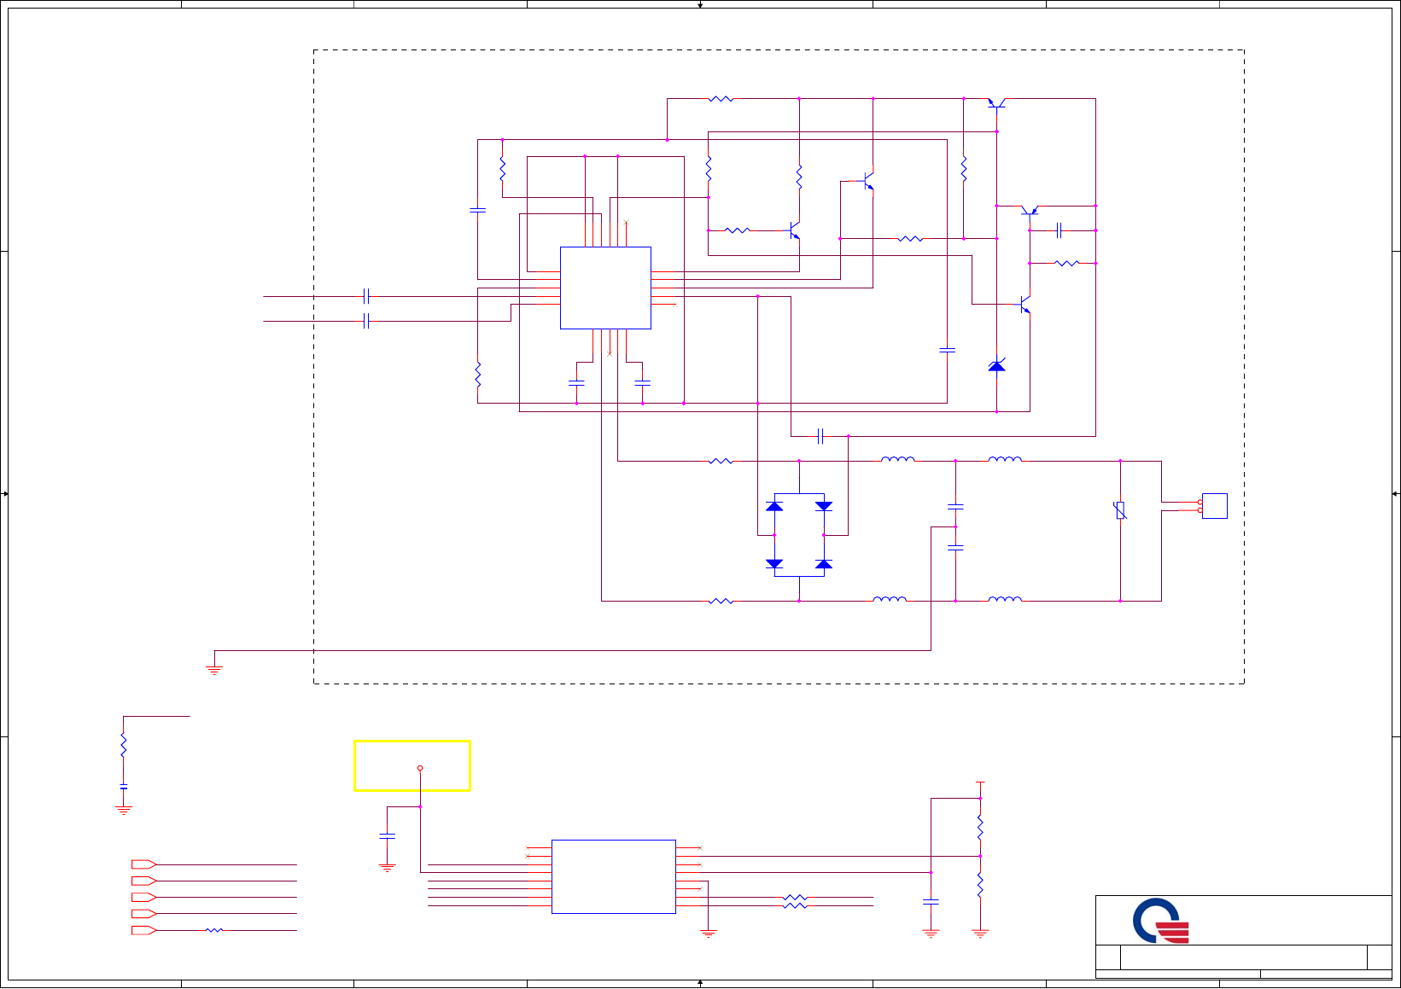Click the power rail symbol above voltage divider
This screenshot has width=1401, height=989.
click(x=980, y=783)
